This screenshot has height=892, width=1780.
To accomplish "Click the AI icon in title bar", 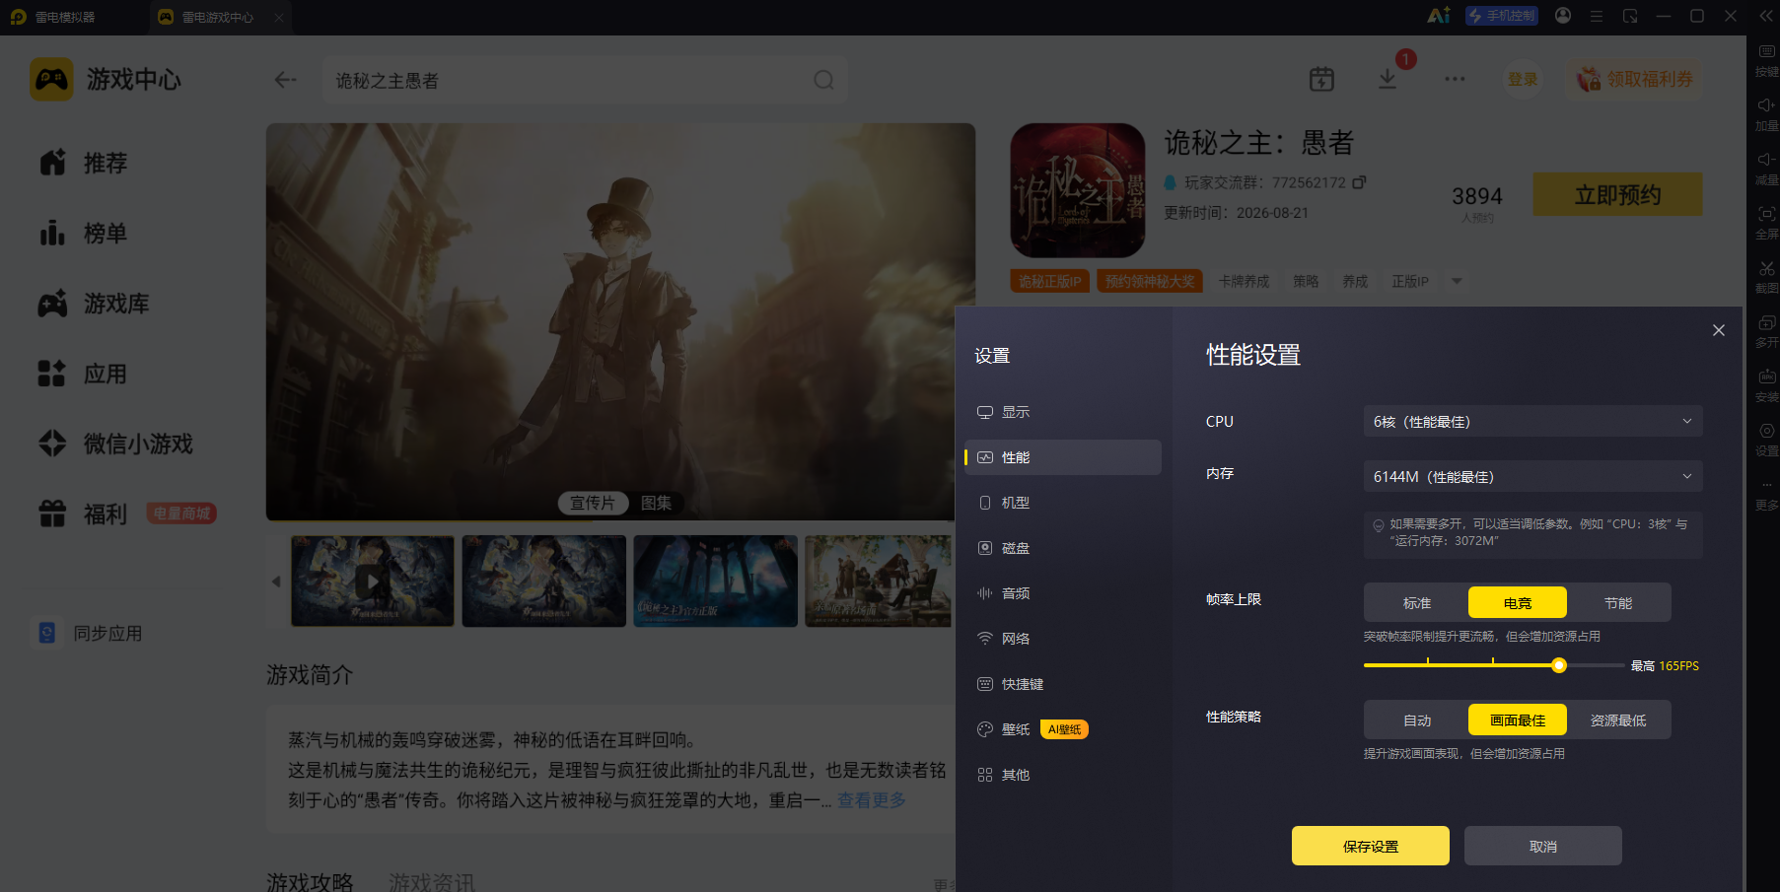I will tap(1439, 16).
